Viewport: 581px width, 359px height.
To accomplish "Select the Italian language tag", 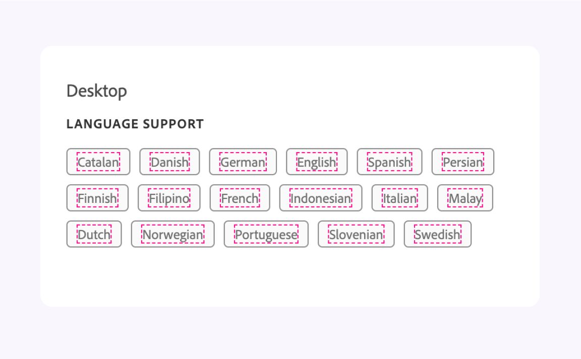I will coord(399,198).
